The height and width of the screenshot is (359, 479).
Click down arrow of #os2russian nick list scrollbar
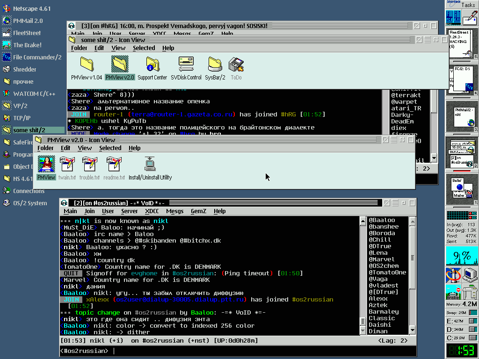click(413, 330)
